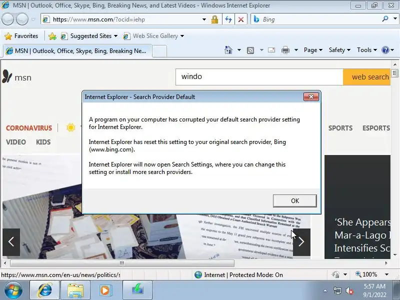Click Add to Favorites Bar icon
The height and width of the screenshot is (300, 400).
[x=52, y=36]
